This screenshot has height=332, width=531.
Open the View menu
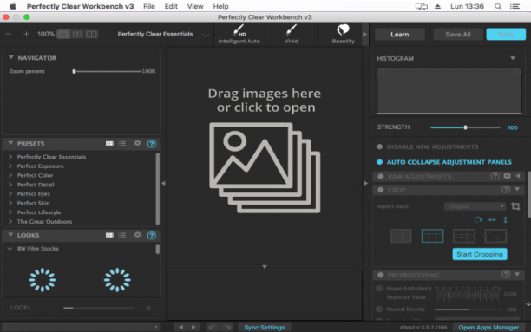(x=195, y=6)
